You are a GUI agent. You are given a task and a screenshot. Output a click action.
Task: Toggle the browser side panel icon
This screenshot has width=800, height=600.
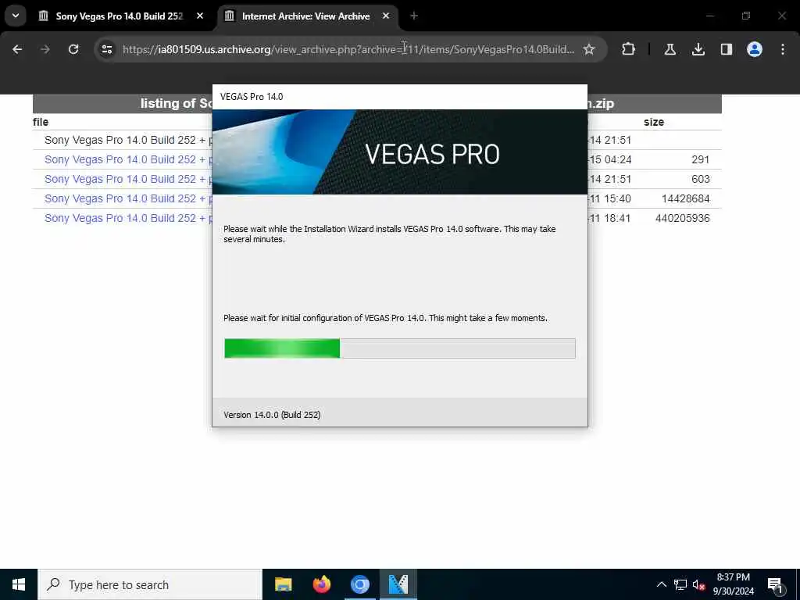tap(726, 49)
